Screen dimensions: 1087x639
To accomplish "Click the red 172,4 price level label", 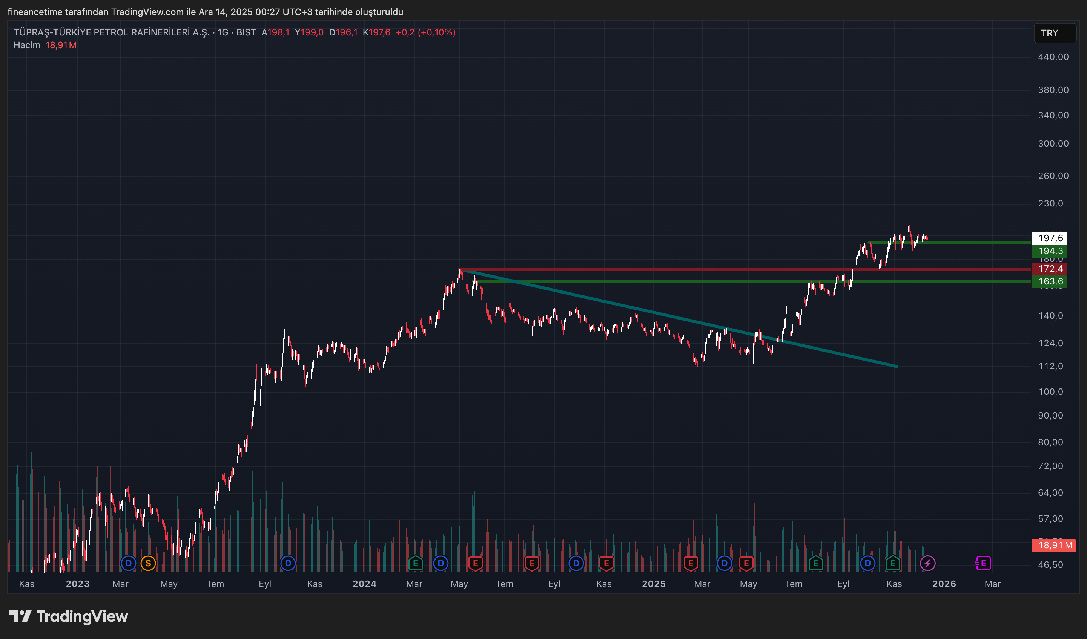I will coord(1050,269).
